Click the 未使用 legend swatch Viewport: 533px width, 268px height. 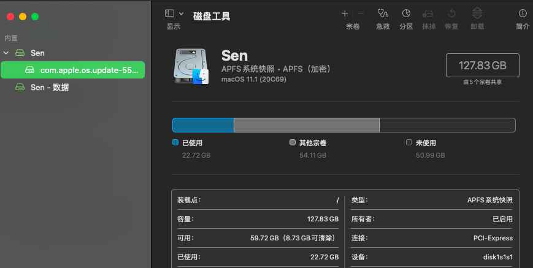(409, 142)
